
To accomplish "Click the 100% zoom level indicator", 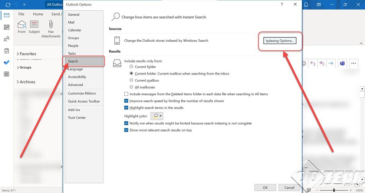I will (359, 190).
